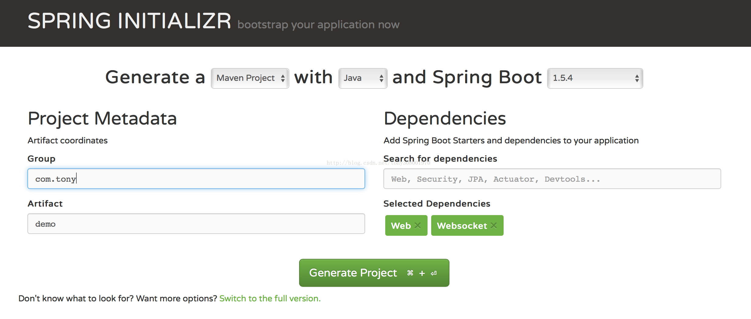Click the up-down arrows beside Maven Project
The height and width of the screenshot is (319, 751).
click(x=283, y=78)
